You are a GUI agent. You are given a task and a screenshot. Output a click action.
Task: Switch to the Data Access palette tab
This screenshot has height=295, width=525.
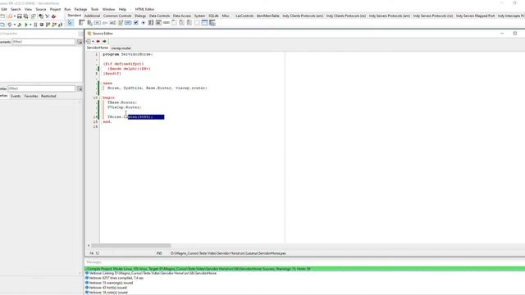[x=182, y=16]
